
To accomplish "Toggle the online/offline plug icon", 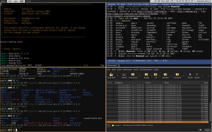I will pyautogui.click(x=200, y=130).
